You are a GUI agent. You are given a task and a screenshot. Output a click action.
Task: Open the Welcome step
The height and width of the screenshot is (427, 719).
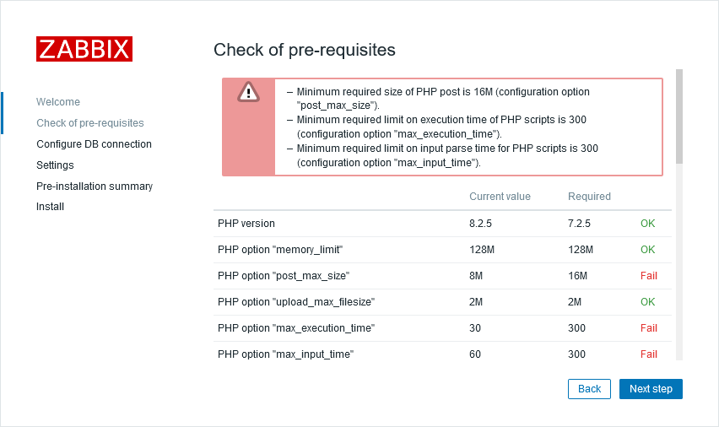pyautogui.click(x=58, y=102)
